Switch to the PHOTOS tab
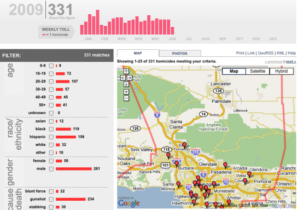 click(x=180, y=54)
